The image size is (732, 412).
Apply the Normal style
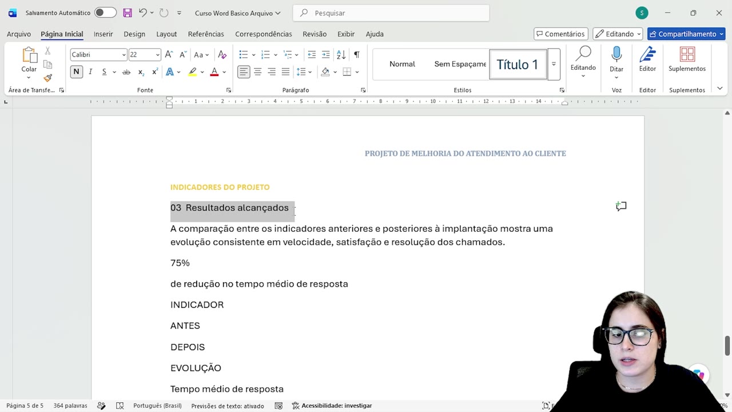(402, 64)
